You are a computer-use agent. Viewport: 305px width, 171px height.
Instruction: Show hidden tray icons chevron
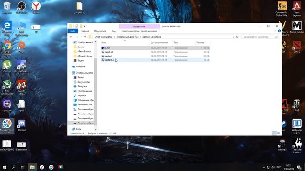(264, 167)
